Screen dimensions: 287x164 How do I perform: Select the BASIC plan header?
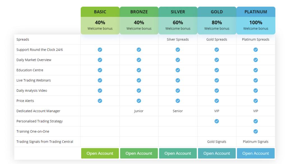(x=100, y=12)
